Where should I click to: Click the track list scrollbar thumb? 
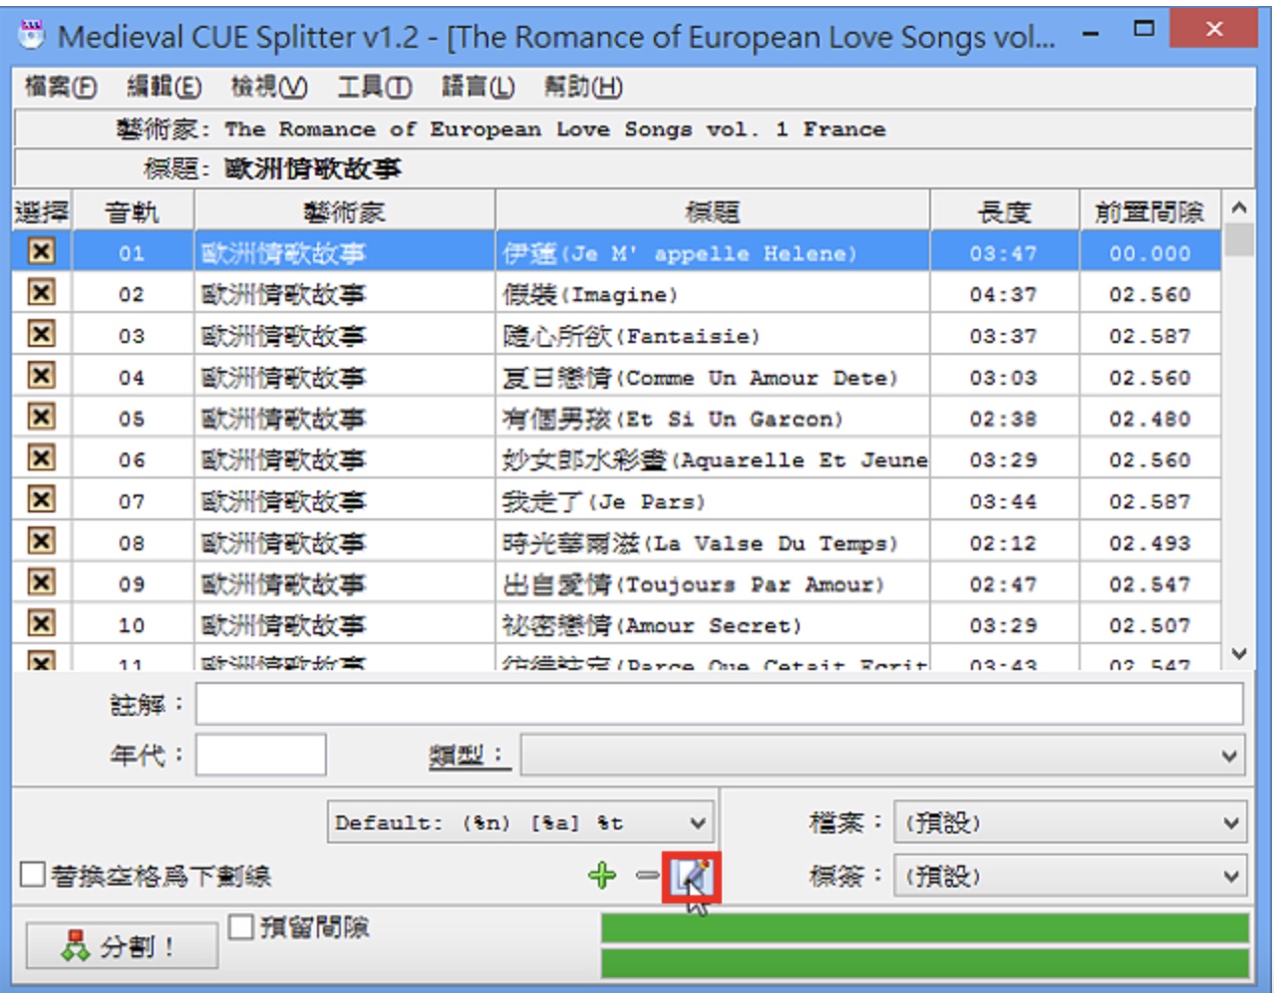[x=1239, y=240]
